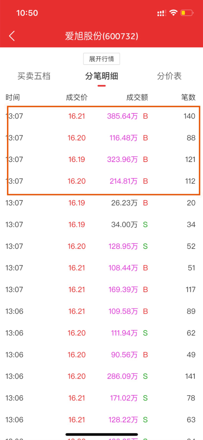Tap the 成交价 column header

pos(77,97)
